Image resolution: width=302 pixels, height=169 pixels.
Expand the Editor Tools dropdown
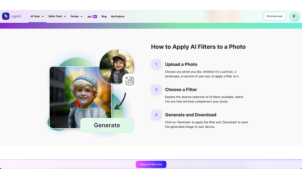[57, 16]
